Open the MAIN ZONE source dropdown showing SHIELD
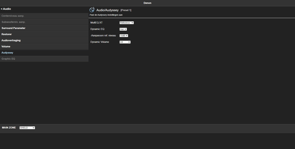 point(27,128)
